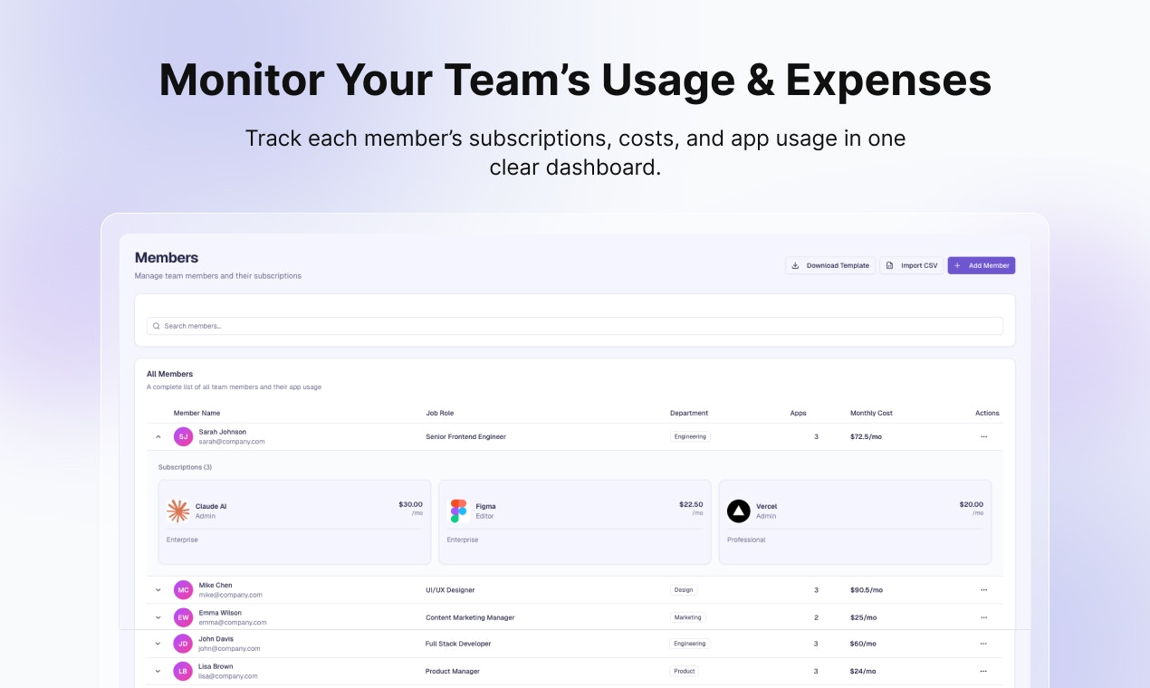Click the Download Template button
1150x688 pixels.
[829, 265]
